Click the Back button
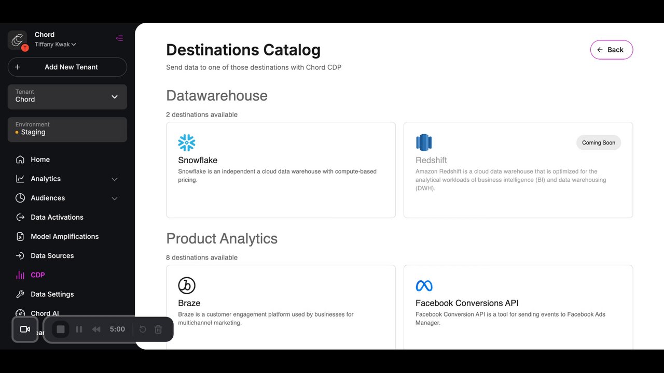Screen dimensions: 664x373 coord(612,50)
